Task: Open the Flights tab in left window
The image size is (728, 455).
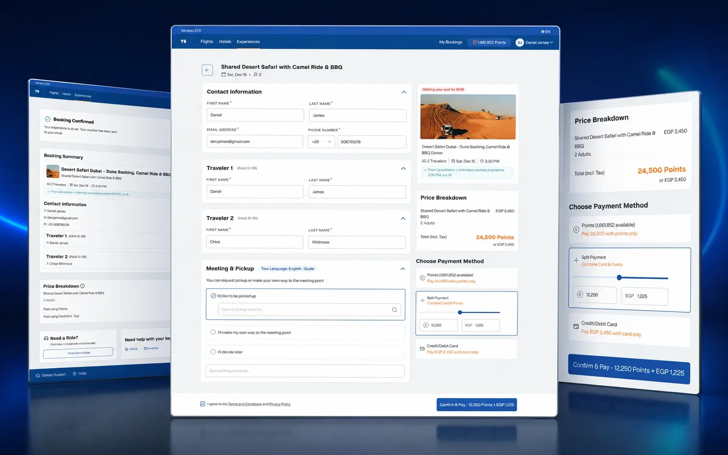Action: 54,93
